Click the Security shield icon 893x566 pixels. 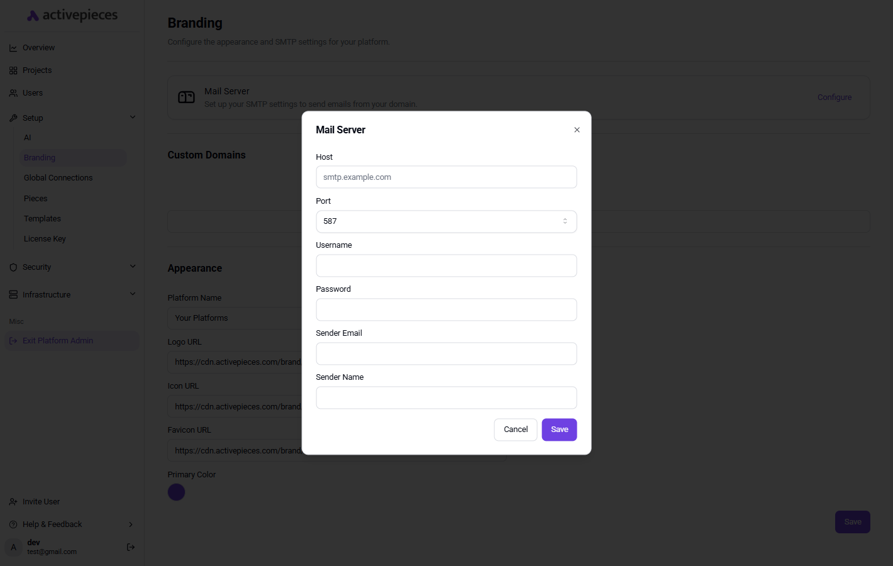coord(13,267)
